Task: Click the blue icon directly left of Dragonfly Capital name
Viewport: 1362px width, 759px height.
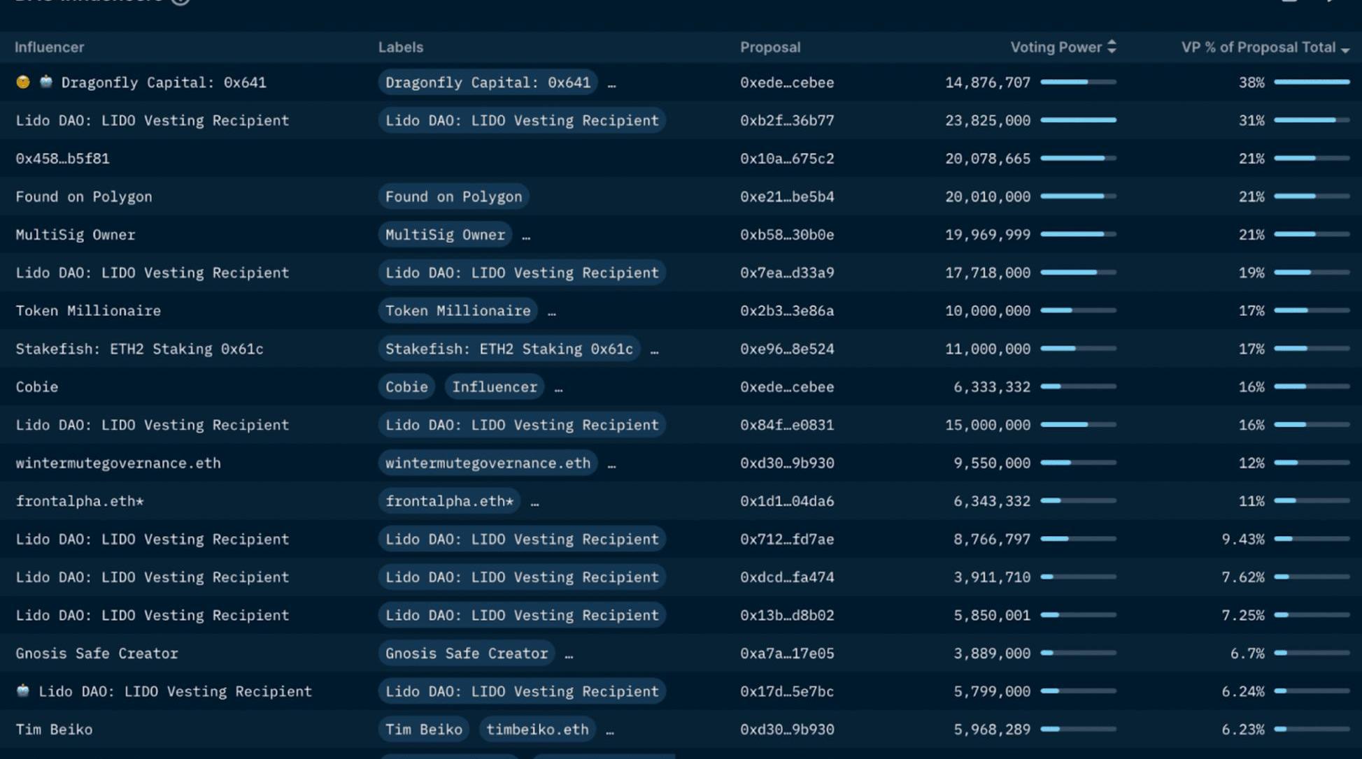Action: (46, 82)
